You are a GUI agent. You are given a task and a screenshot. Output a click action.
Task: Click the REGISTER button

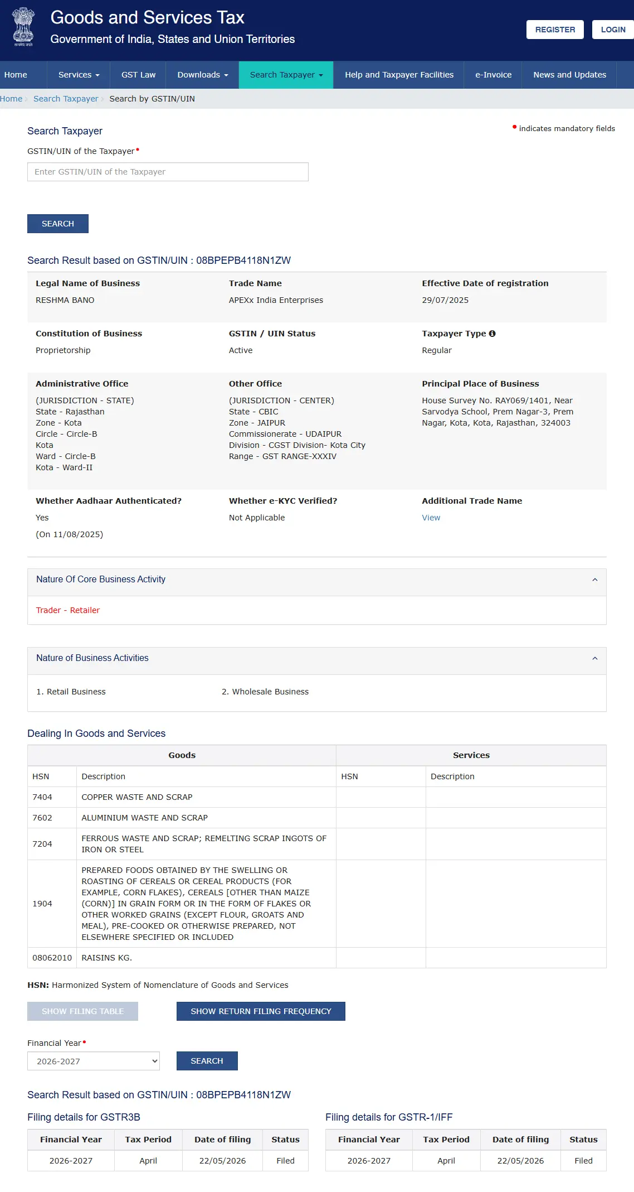pyautogui.click(x=555, y=30)
